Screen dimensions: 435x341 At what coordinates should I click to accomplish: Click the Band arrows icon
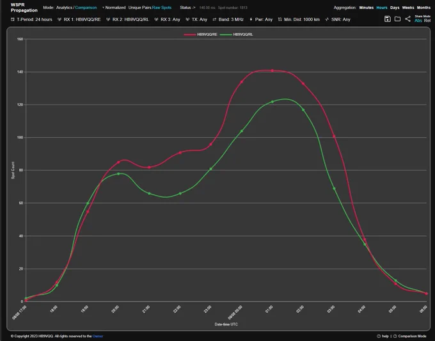pos(214,19)
